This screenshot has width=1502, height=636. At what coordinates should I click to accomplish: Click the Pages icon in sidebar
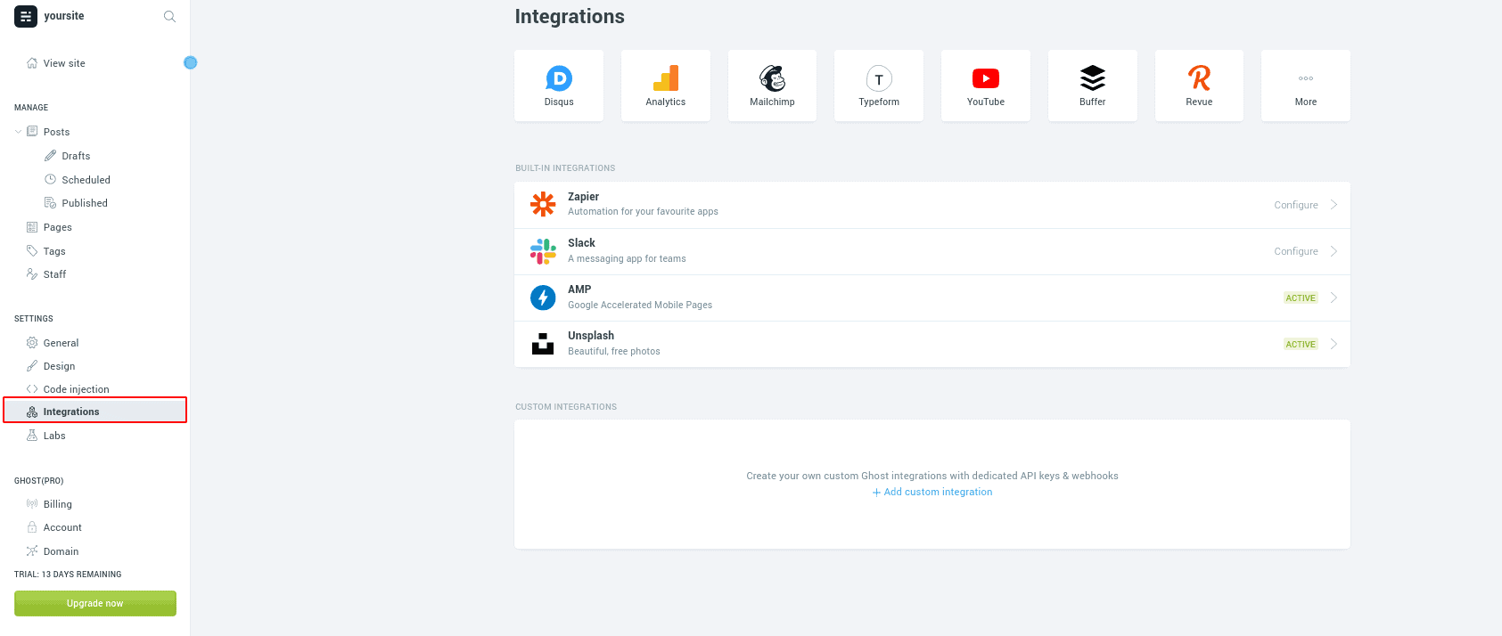point(32,227)
